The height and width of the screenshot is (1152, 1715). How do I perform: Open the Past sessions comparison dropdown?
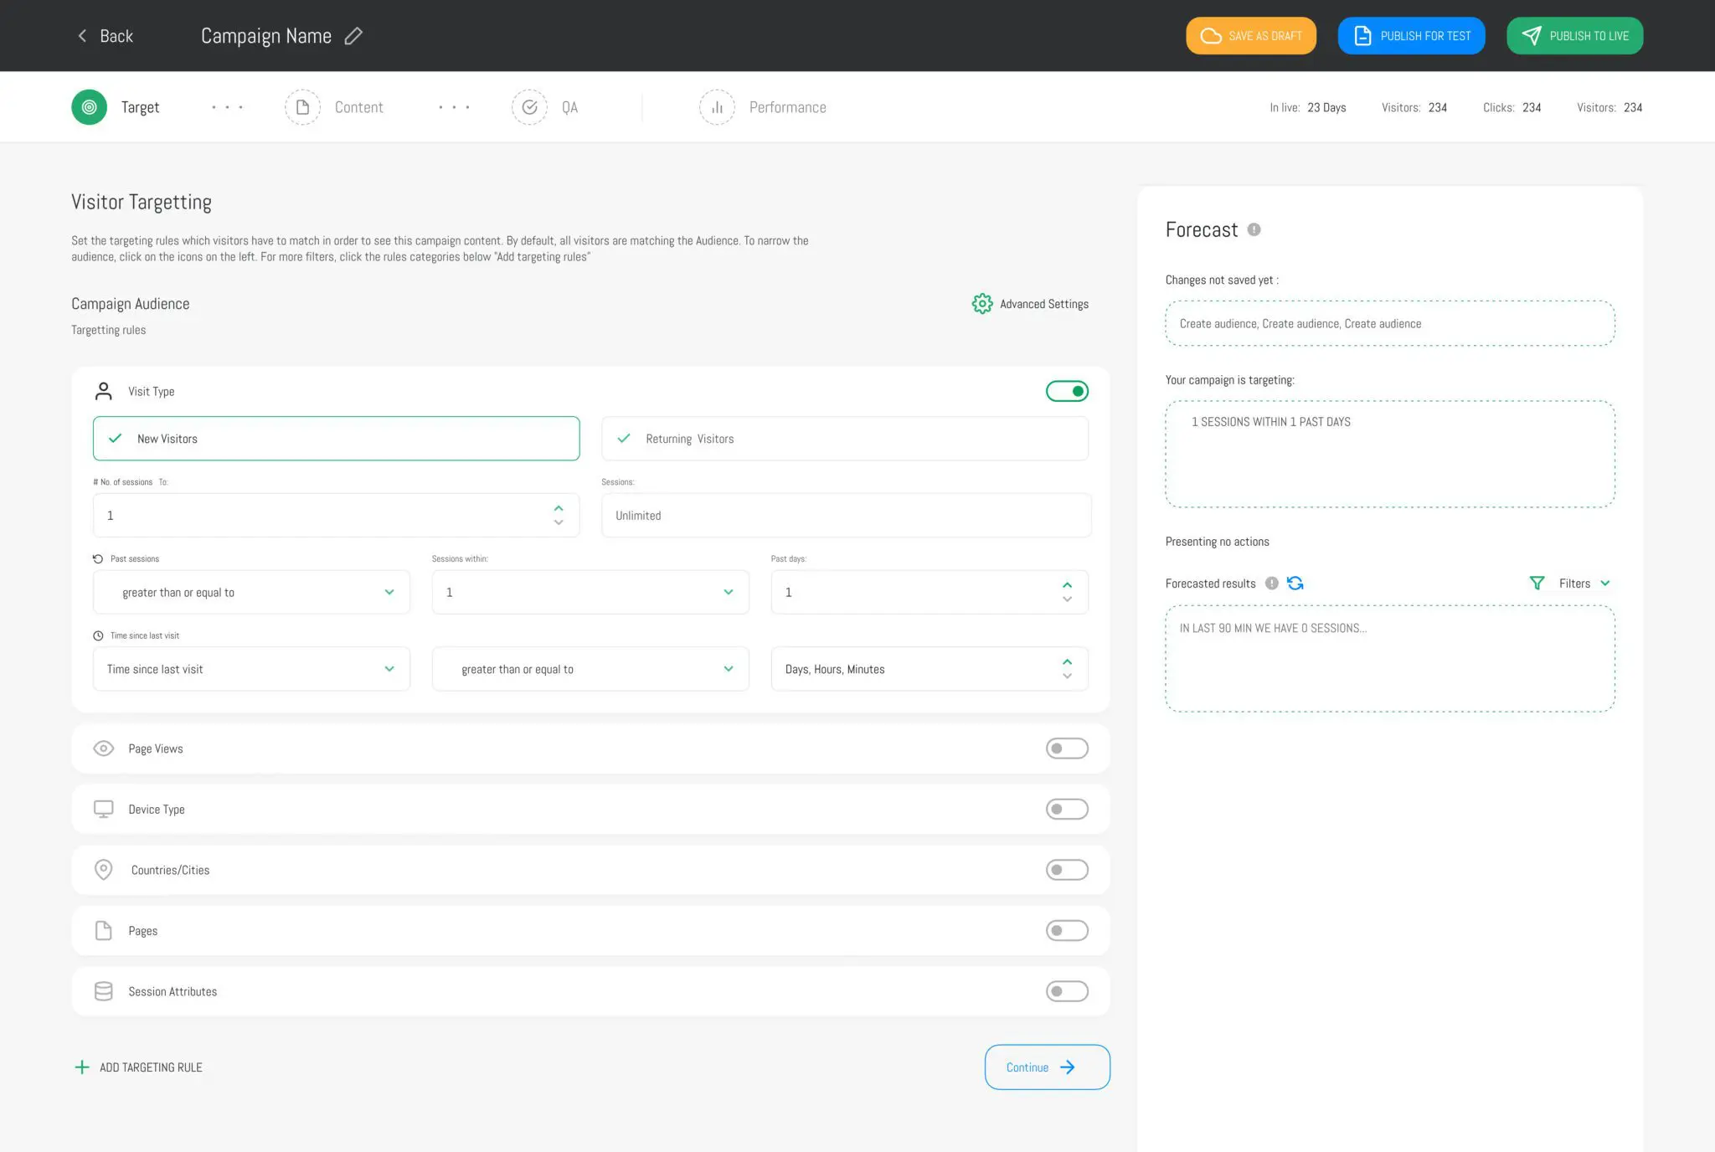pos(250,592)
